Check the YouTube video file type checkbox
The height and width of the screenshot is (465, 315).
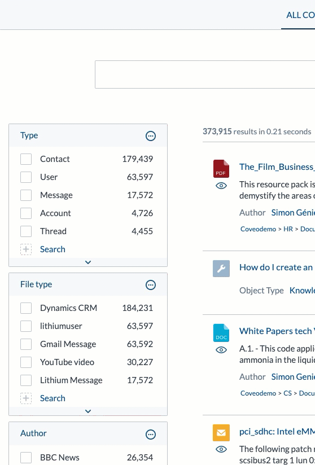pos(26,362)
